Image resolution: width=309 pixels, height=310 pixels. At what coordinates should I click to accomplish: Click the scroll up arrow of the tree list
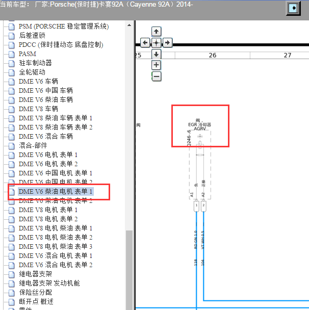point(130,25)
